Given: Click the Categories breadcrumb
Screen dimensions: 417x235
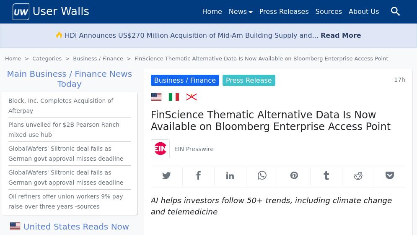Looking at the screenshot, I should pyautogui.click(x=47, y=59).
